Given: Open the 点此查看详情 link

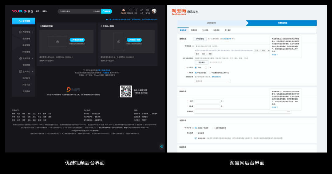Looking at the screenshot, I should click(227, 39).
